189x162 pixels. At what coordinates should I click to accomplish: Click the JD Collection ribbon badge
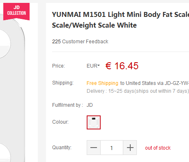pyautogui.click(x=16, y=12)
